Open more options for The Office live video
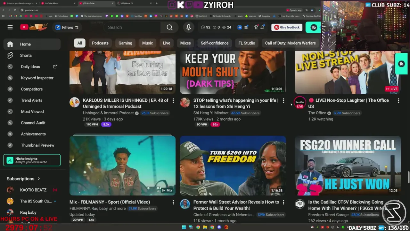The height and width of the screenshot is (231, 410). [x=398, y=101]
